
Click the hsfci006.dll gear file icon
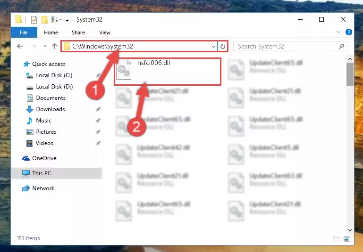point(124,70)
